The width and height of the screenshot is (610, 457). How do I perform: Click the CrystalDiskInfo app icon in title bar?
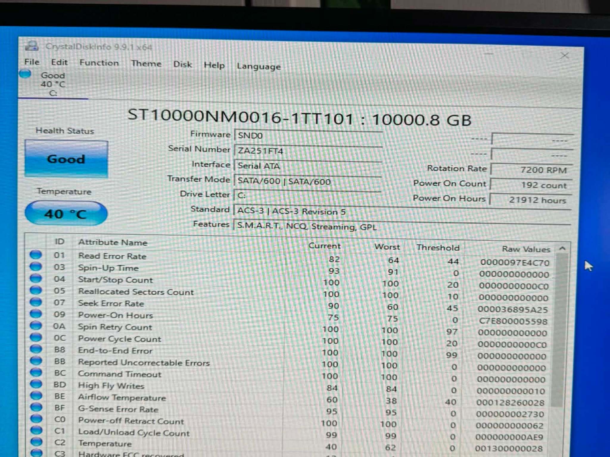pos(32,46)
